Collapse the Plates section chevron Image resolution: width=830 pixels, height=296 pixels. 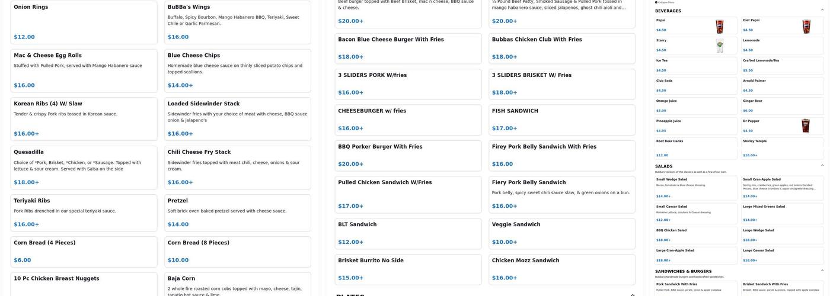point(632,295)
